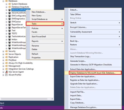Select Extract Data-tier Application option

click(93, 69)
